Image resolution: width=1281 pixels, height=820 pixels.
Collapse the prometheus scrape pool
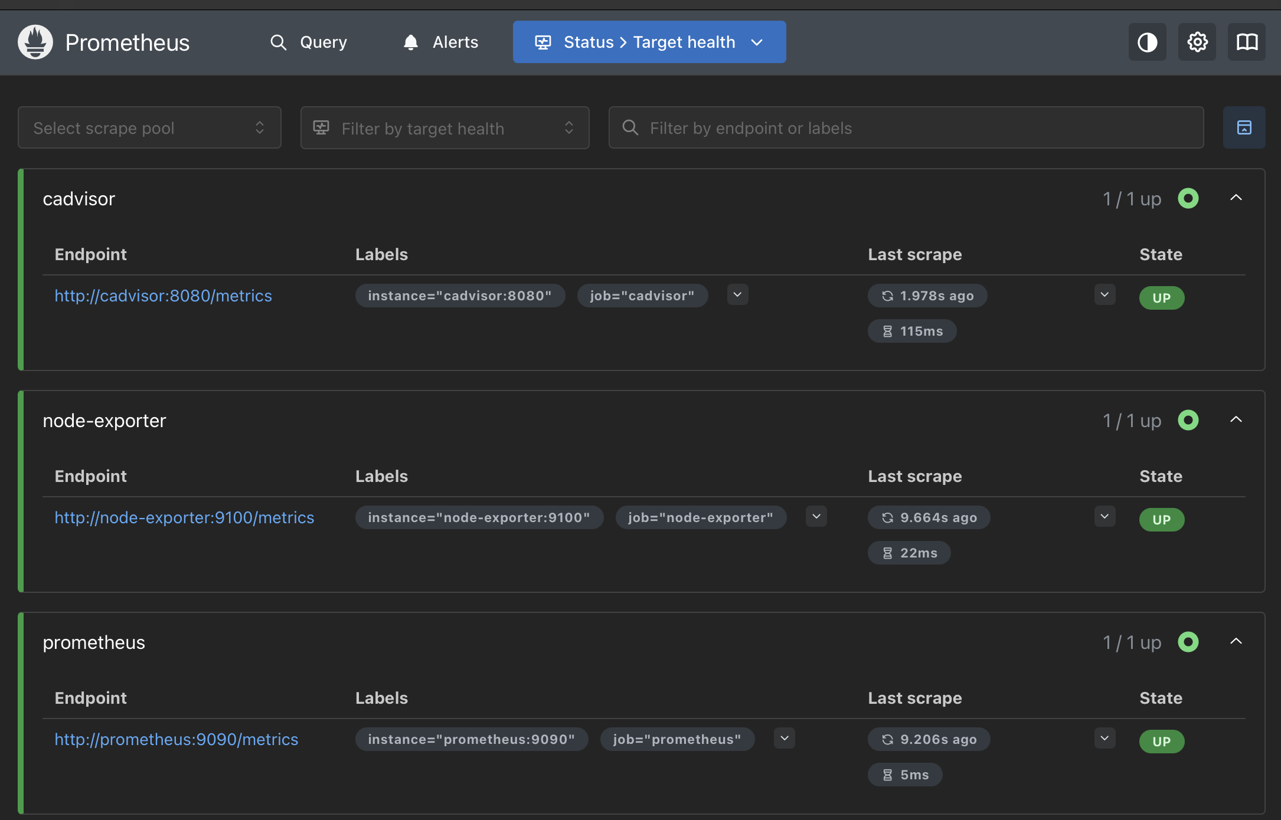click(x=1236, y=642)
